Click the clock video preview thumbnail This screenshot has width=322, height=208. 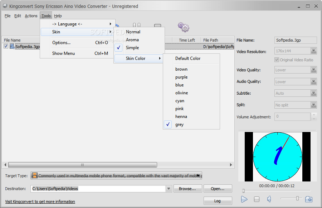coord(277,157)
